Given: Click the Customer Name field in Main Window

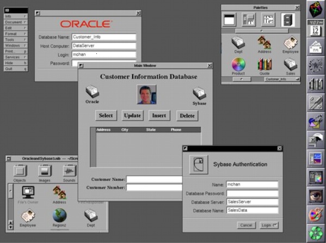Looking at the screenshot, I should pos(154,179).
